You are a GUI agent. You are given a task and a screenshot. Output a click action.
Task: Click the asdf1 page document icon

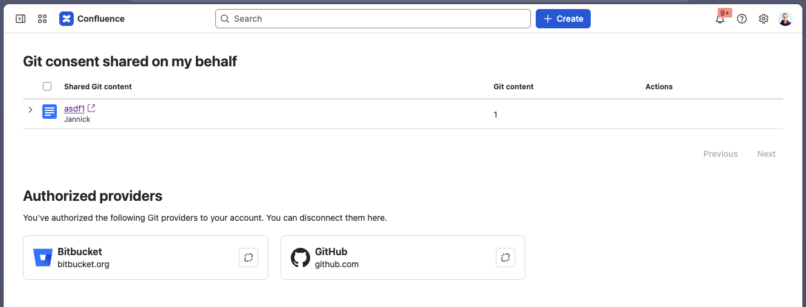tap(50, 112)
